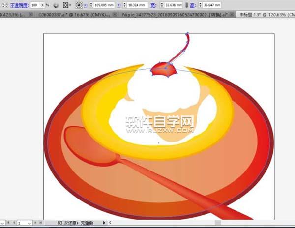The image size is (295, 228).
Task: Click the 宽 width label link
Action: tap(153, 5)
